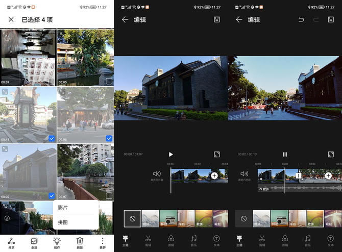The image size is (342, 252).
Task: Choose 影片 from the popup menu
Action: (63, 208)
